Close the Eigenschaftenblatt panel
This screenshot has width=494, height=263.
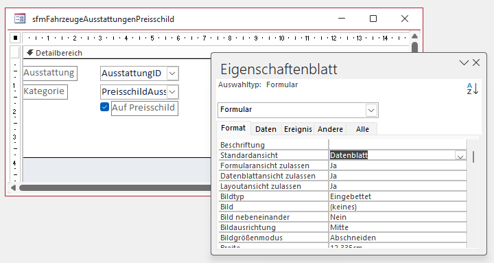(476, 62)
